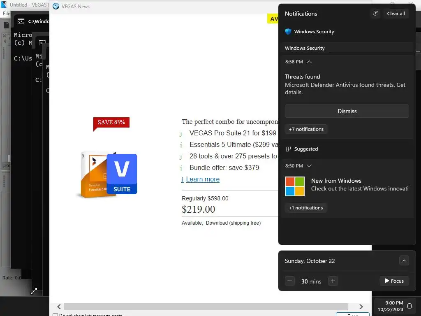Click the $219.00 price text
The height and width of the screenshot is (316, 421).
pyautogui.click(x=198, y=209)
